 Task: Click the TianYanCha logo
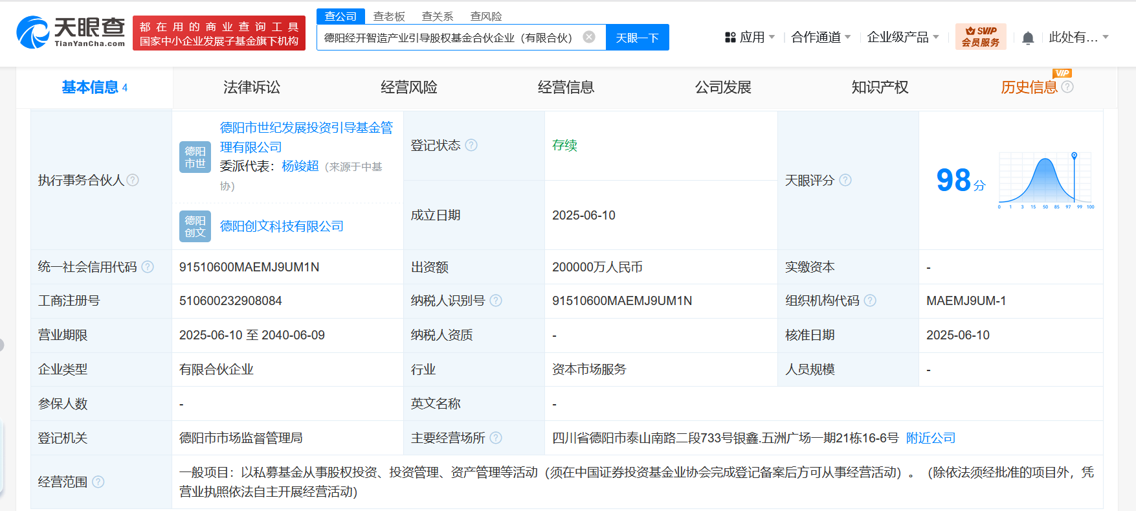pos(71,32)
